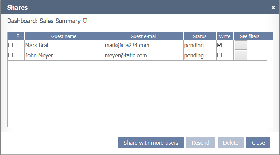Sort by Guest name column header
This screenshot has height=155, width=280.
pyautogui.click(x=64, y=36)
